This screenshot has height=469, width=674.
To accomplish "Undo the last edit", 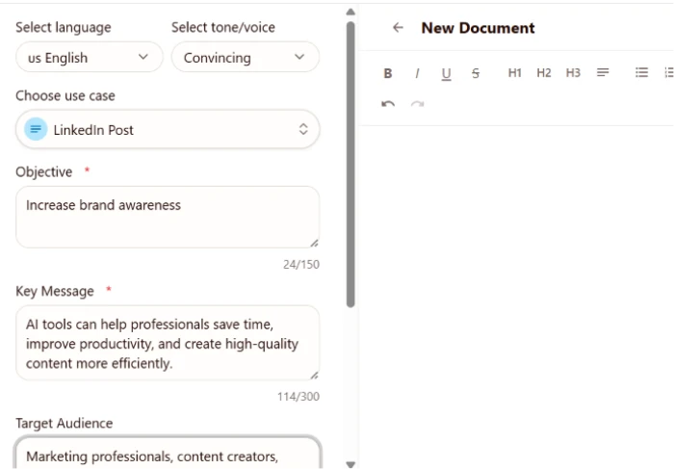I will point(388,104).
